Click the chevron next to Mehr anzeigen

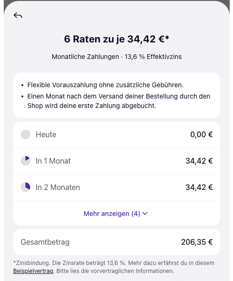pyautogui.click(x=145, y=214)
